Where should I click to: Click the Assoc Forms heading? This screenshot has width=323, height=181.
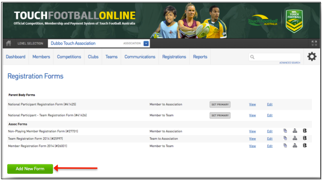18,124
